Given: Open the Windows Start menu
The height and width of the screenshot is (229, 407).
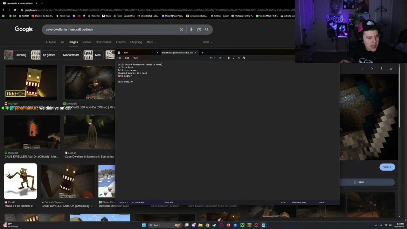Looking at the screenshot, I should click(144, 225).
